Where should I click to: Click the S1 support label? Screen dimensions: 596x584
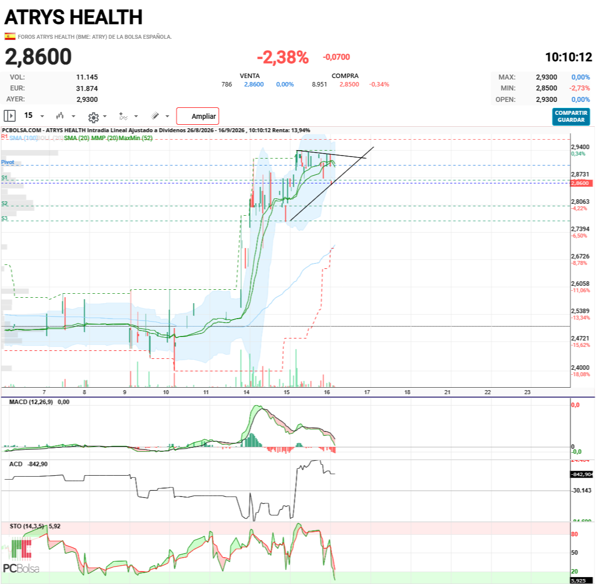(x=4, y=177)
